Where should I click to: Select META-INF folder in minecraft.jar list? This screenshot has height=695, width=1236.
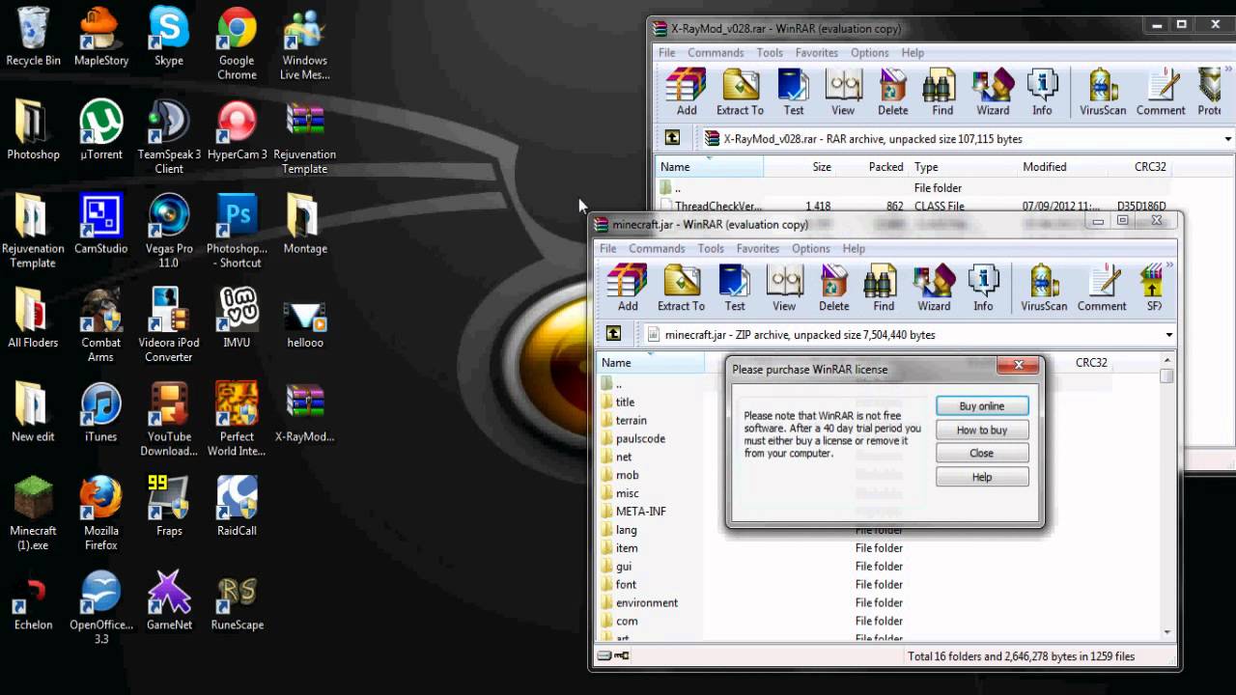(x=633, y=512)
